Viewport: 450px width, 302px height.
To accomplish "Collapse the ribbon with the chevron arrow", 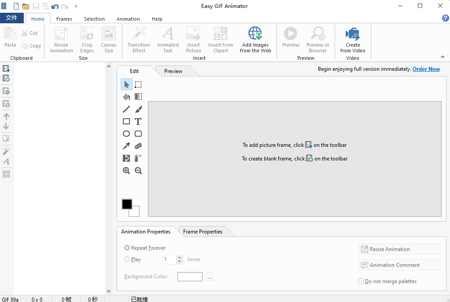I will pyautogui.click(x=443, y=57).
